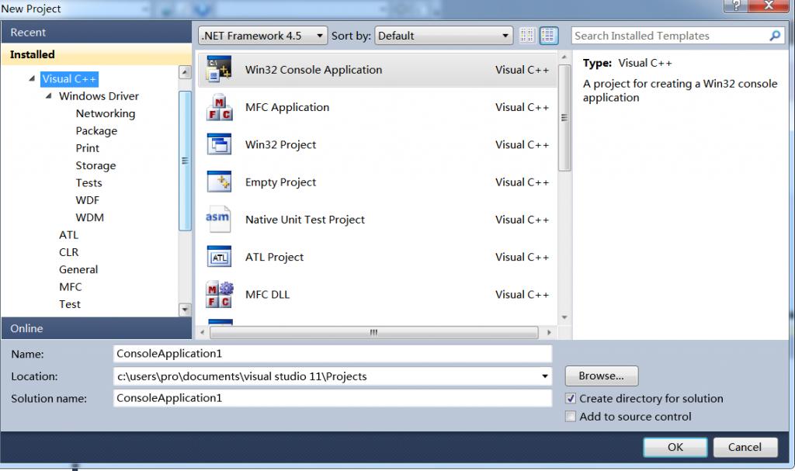This screenshot has width=795, height=471.
Task: Click the help question mark button
Action: [735, 5]
